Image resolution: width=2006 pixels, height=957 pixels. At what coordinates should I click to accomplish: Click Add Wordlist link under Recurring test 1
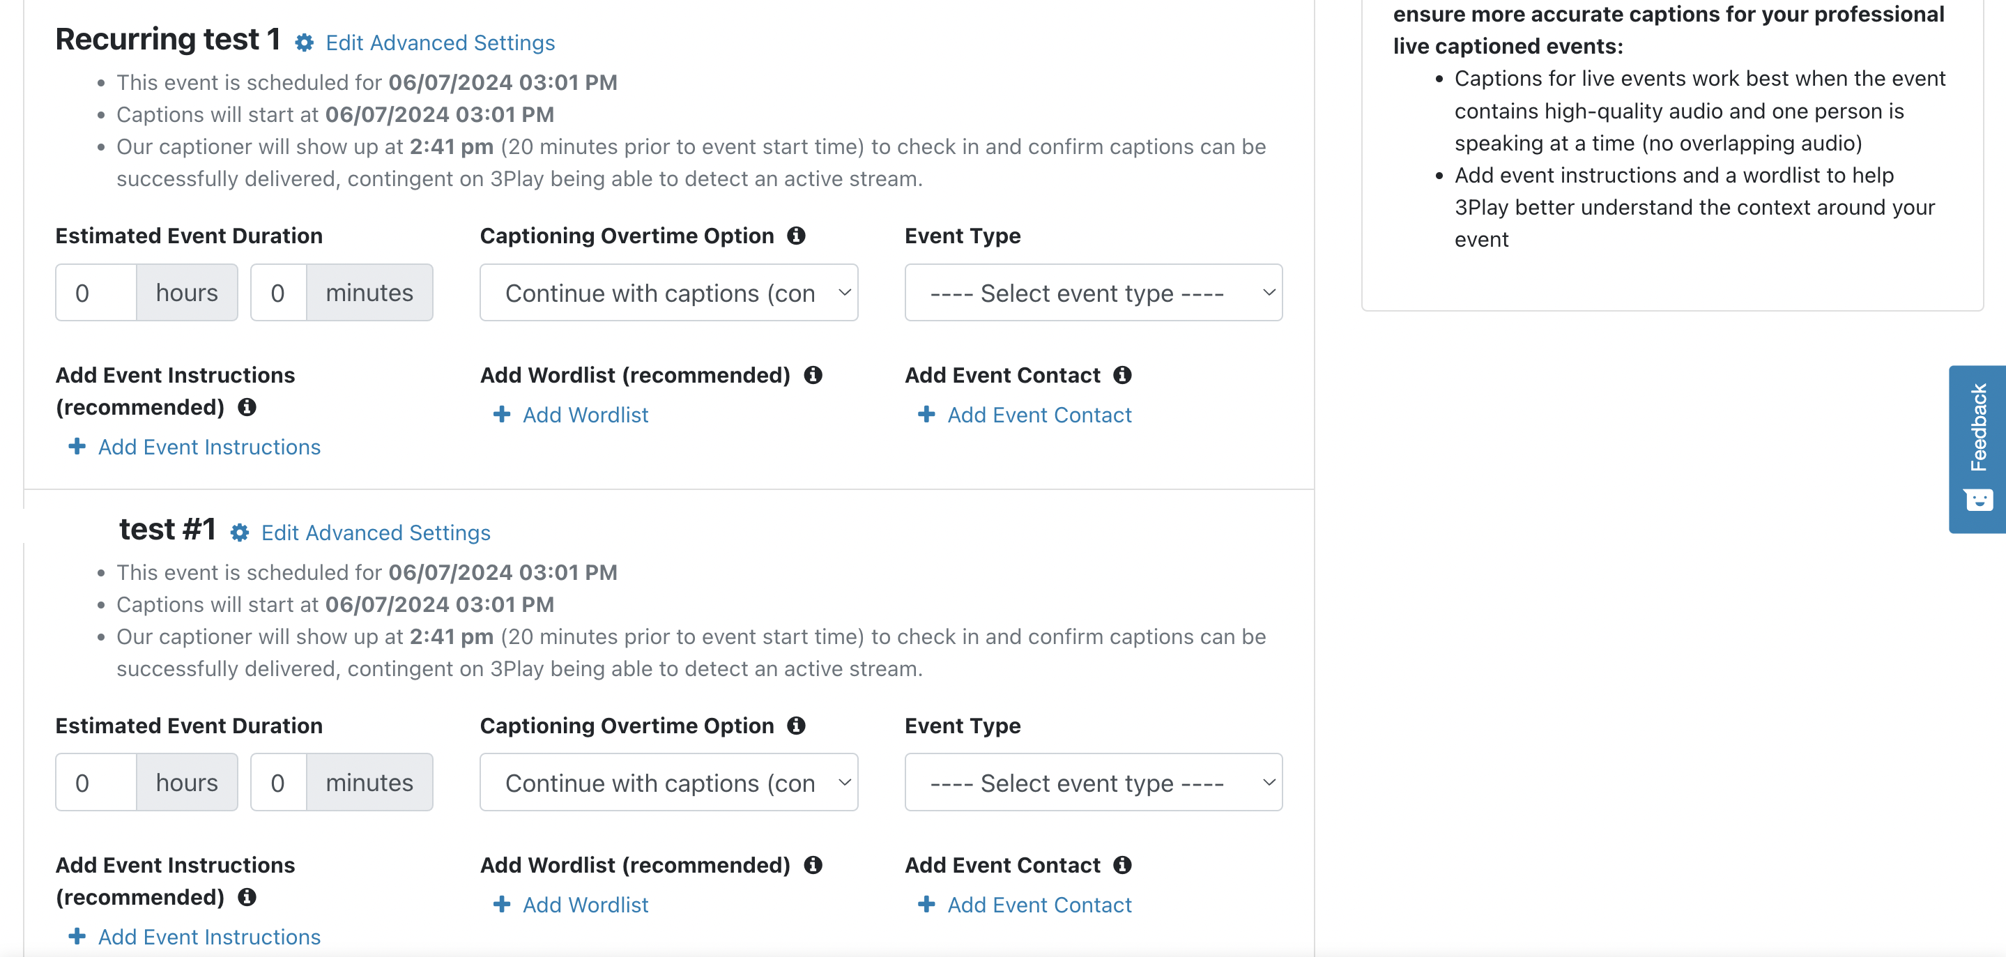pyautogui.click(x=585, y=415)
